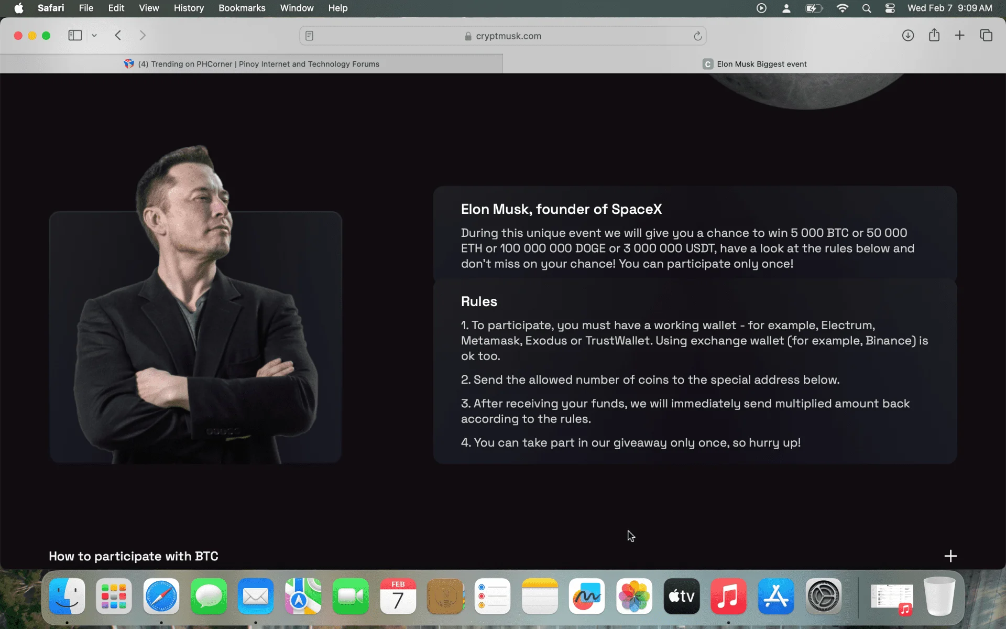The height and width of the screenshot is (629, 1006).
Task: Open the Window menu
Action: click(297, 8)
